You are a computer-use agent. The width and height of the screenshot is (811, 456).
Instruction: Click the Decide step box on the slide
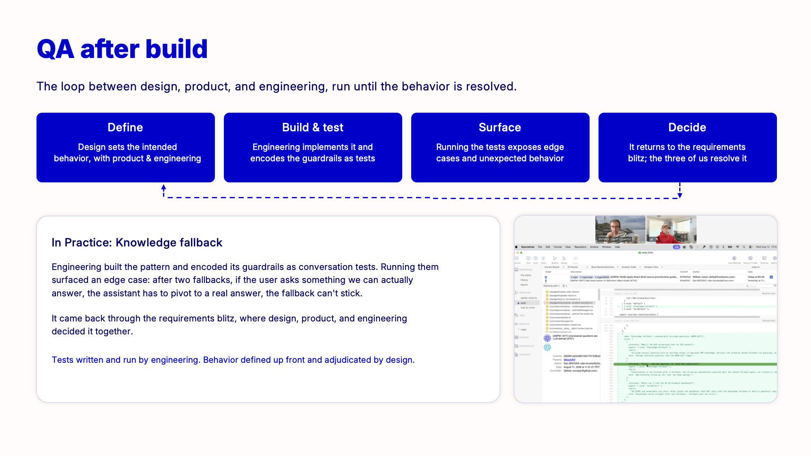[688, 148]
